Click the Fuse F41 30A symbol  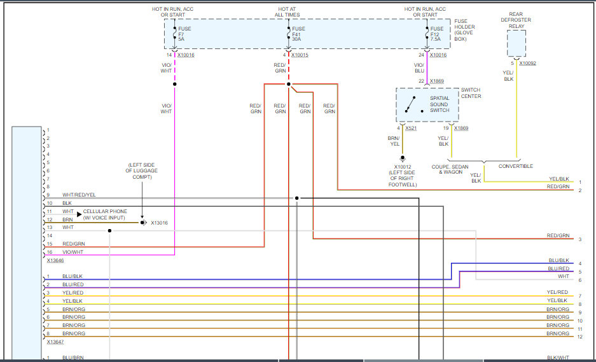pos(289,33)
